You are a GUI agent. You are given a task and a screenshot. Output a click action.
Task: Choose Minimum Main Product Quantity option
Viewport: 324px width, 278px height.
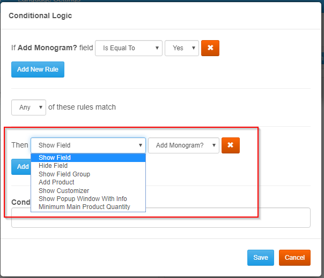[x=88, y=207]
